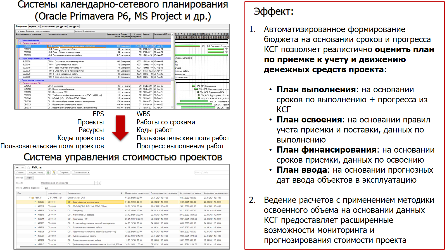Click the dash icon of row 476812

pos(35,206)
